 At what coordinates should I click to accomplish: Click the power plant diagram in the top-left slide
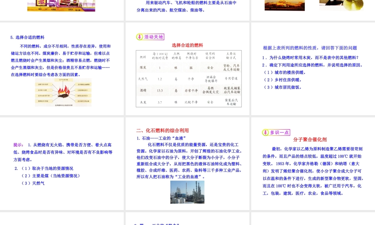pos(61,6)
